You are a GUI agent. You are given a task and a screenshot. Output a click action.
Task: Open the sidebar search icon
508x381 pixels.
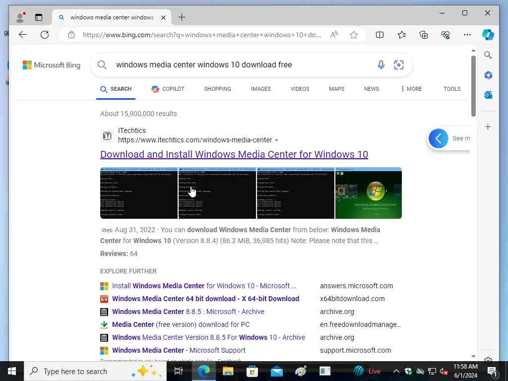488,55
